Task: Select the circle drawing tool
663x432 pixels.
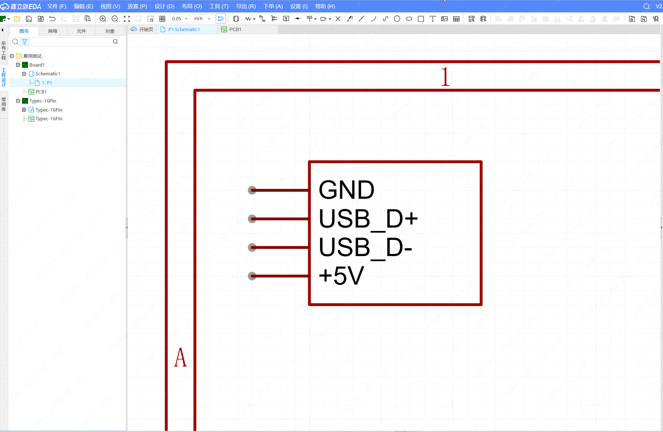Action: (397, 19)
